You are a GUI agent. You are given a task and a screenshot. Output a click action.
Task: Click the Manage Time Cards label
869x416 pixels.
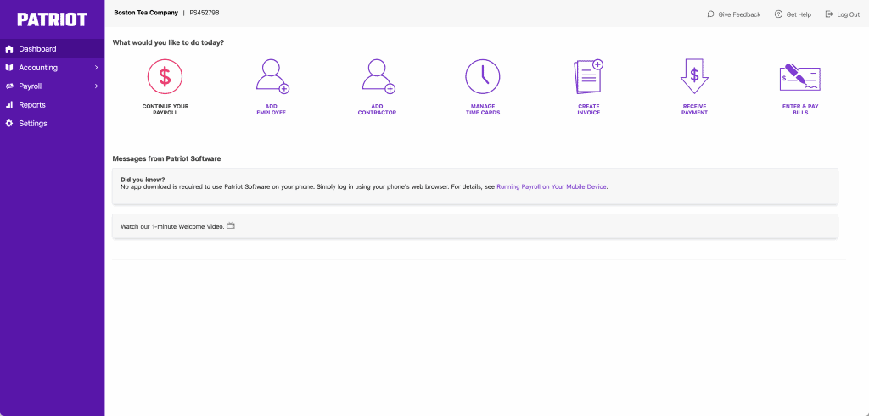click(483, 109)
